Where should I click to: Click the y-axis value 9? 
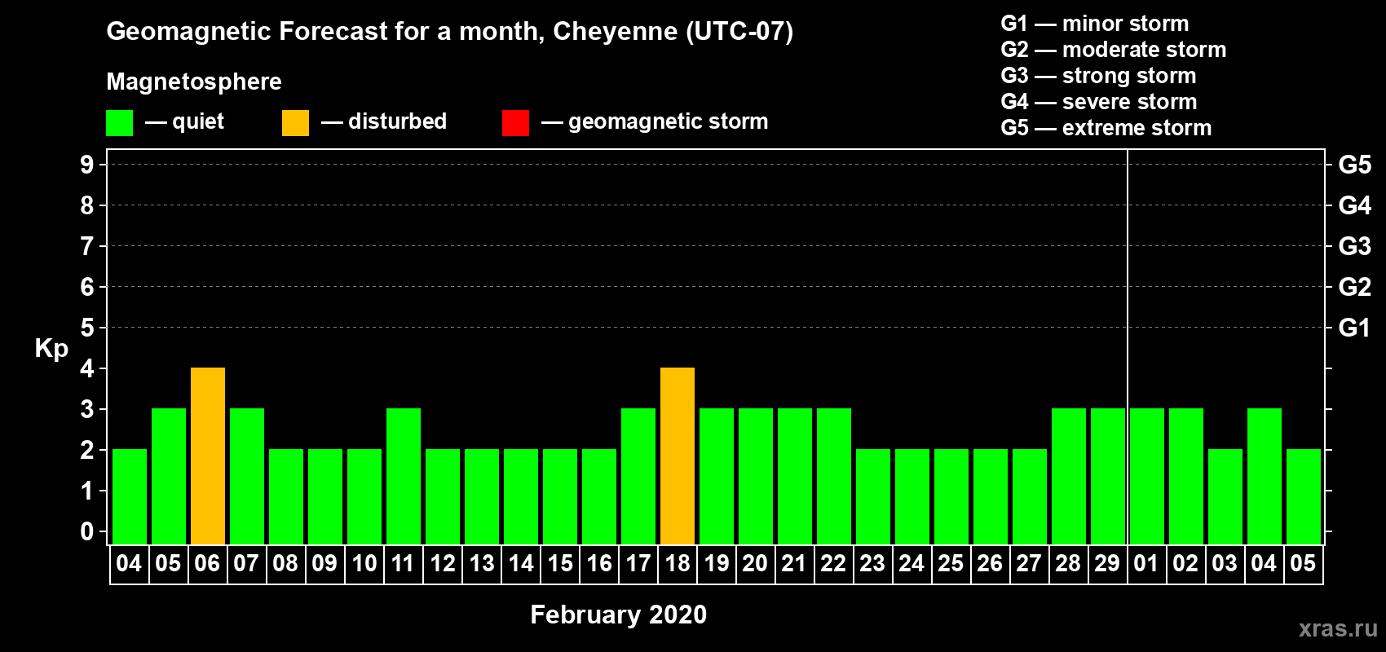click(87, 165)
